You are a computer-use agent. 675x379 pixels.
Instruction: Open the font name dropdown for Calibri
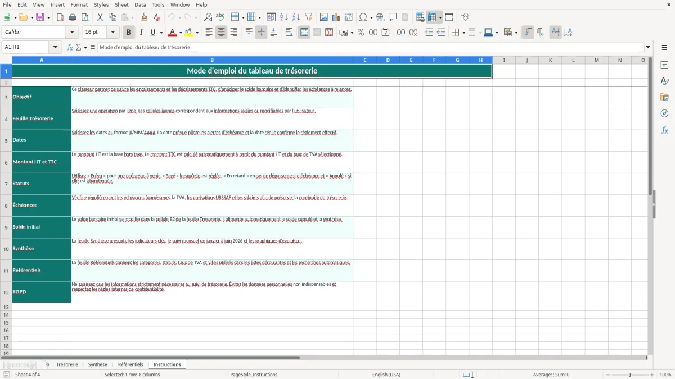[71, 33]
